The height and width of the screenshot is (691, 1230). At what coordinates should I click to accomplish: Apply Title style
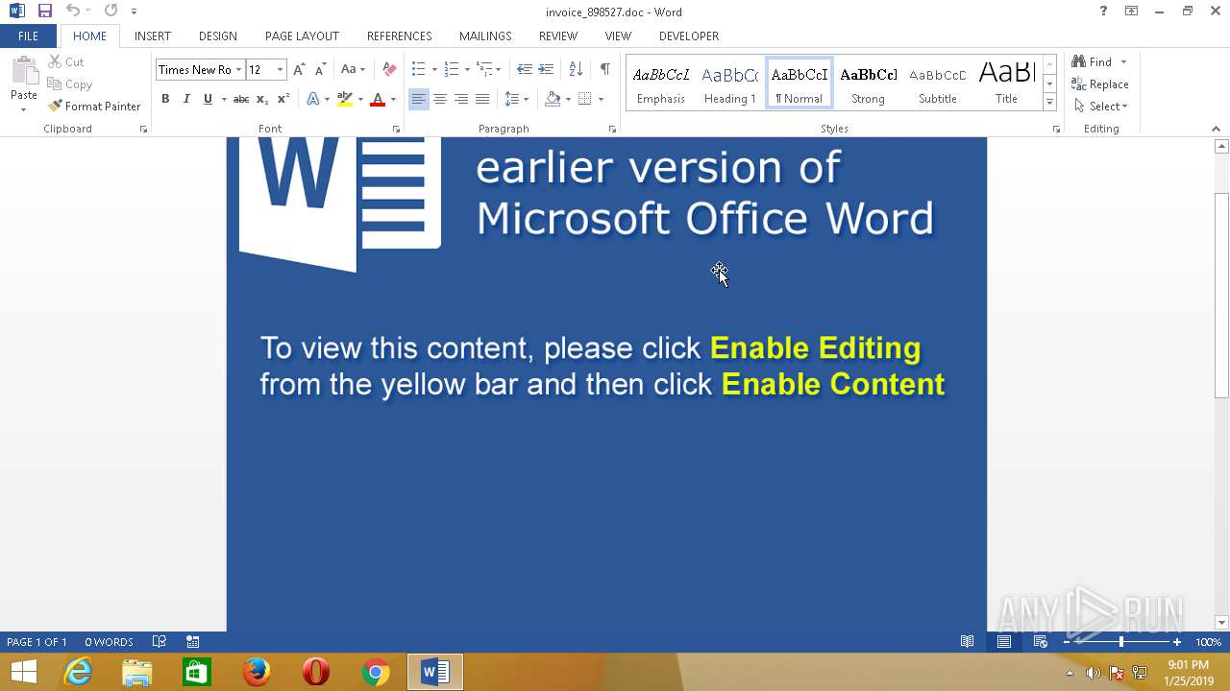pos(1006,83)
